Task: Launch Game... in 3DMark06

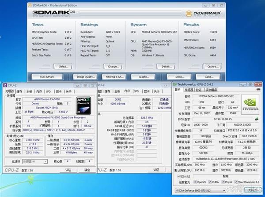Action: point(208,77)
